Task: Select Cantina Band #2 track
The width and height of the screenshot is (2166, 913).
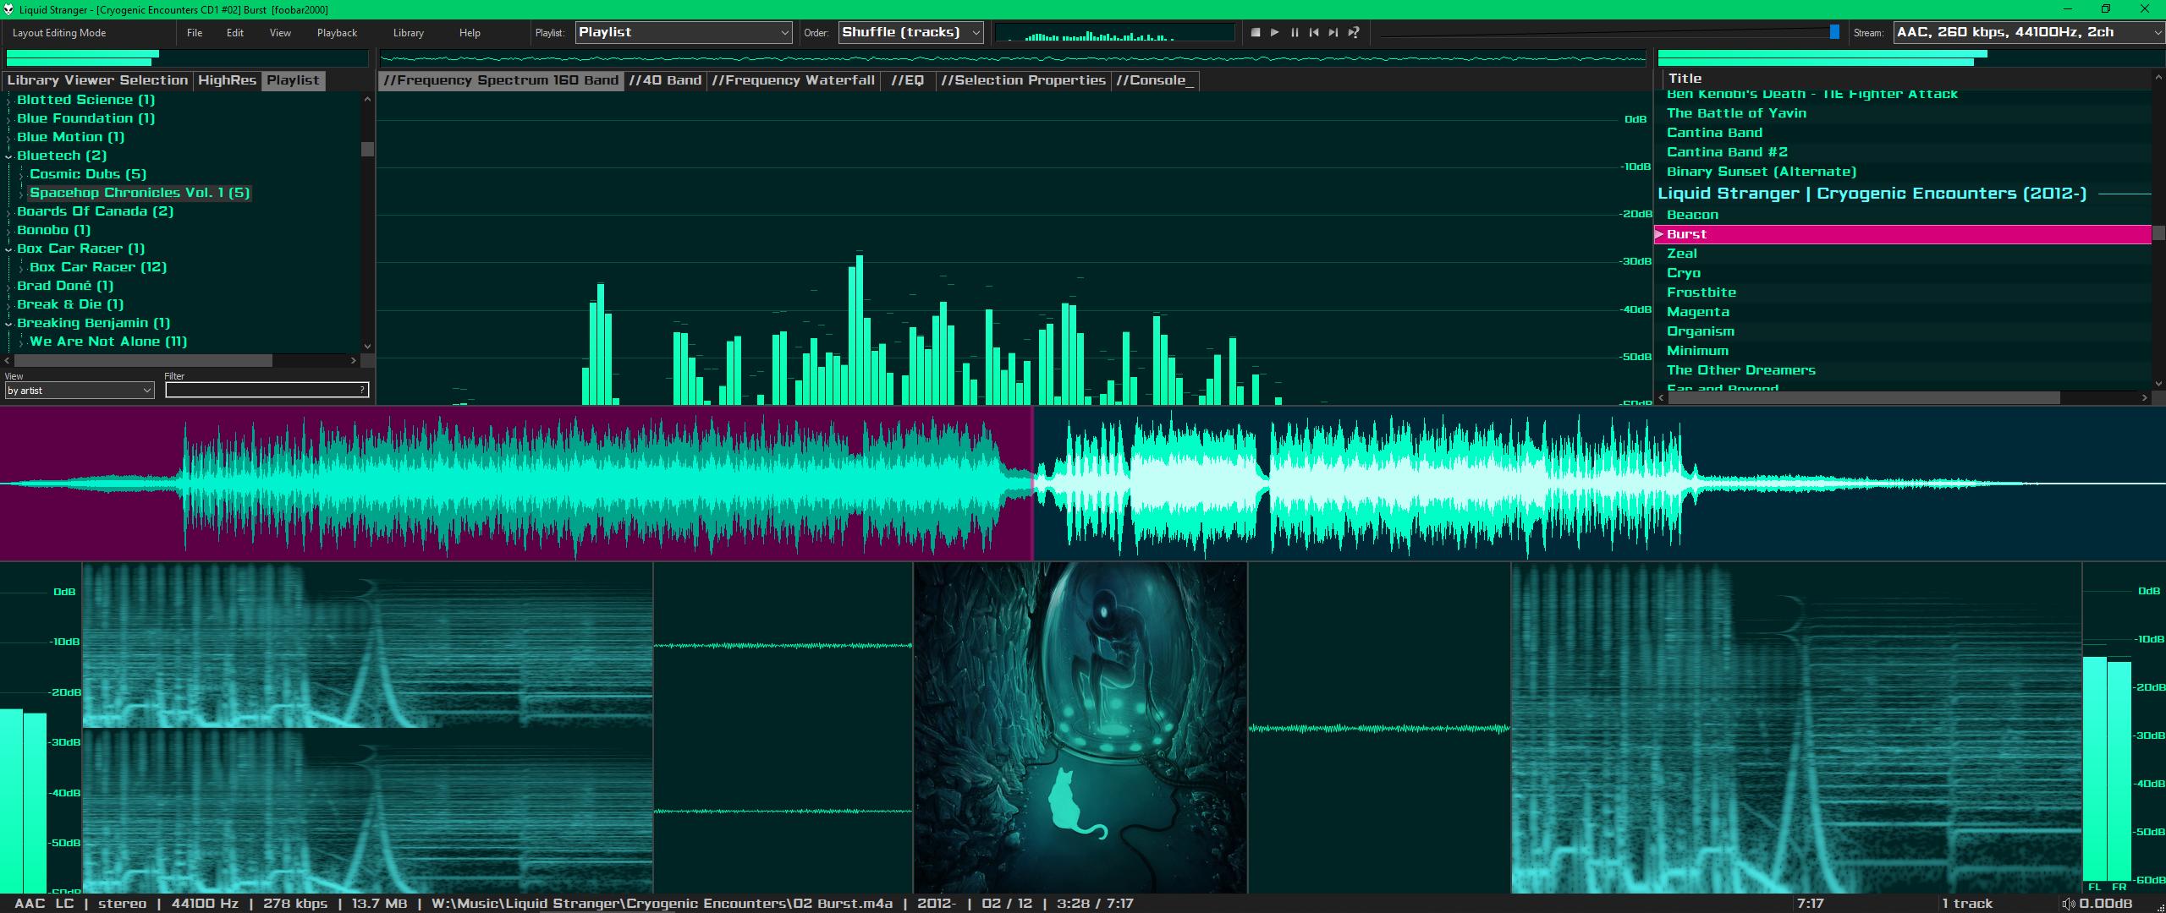Action: (1903, 152)
